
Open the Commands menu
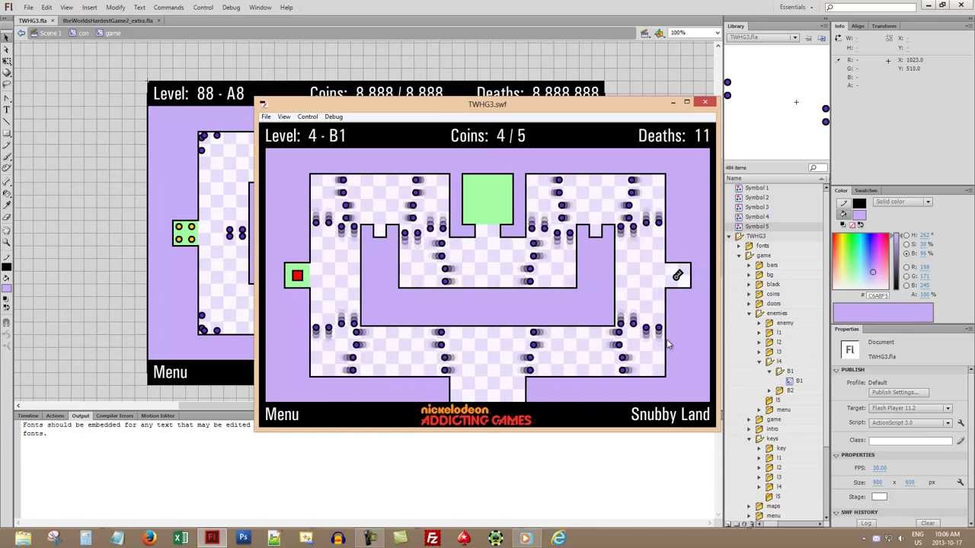point(168,7)
